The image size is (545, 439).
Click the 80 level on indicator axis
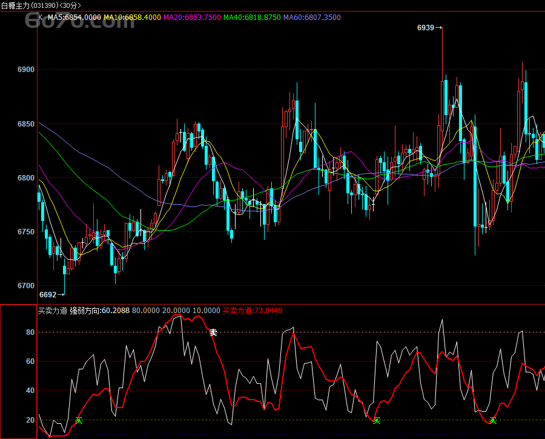30,332
